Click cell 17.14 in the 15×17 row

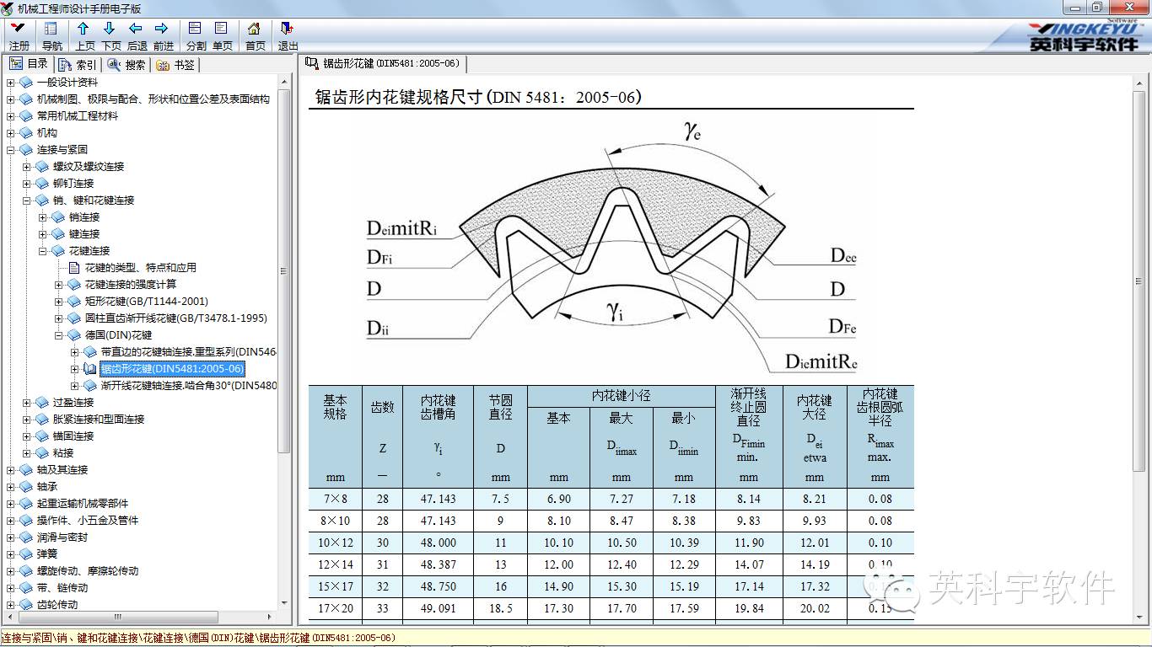[749, 586]
